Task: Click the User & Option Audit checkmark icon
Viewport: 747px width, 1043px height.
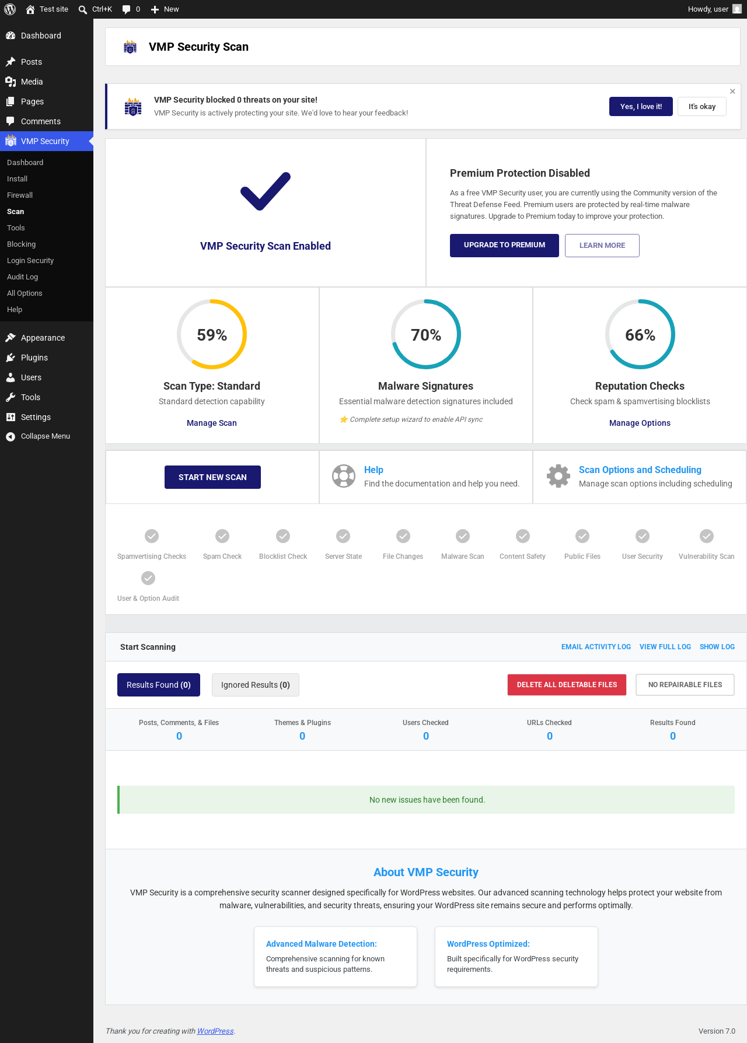Action: click(x=148, y=578)
